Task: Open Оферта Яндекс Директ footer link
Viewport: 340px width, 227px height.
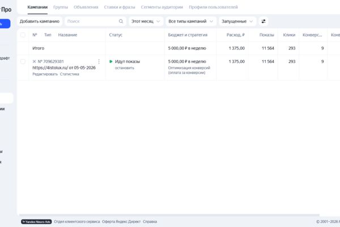Action: (x=121, y=222)
